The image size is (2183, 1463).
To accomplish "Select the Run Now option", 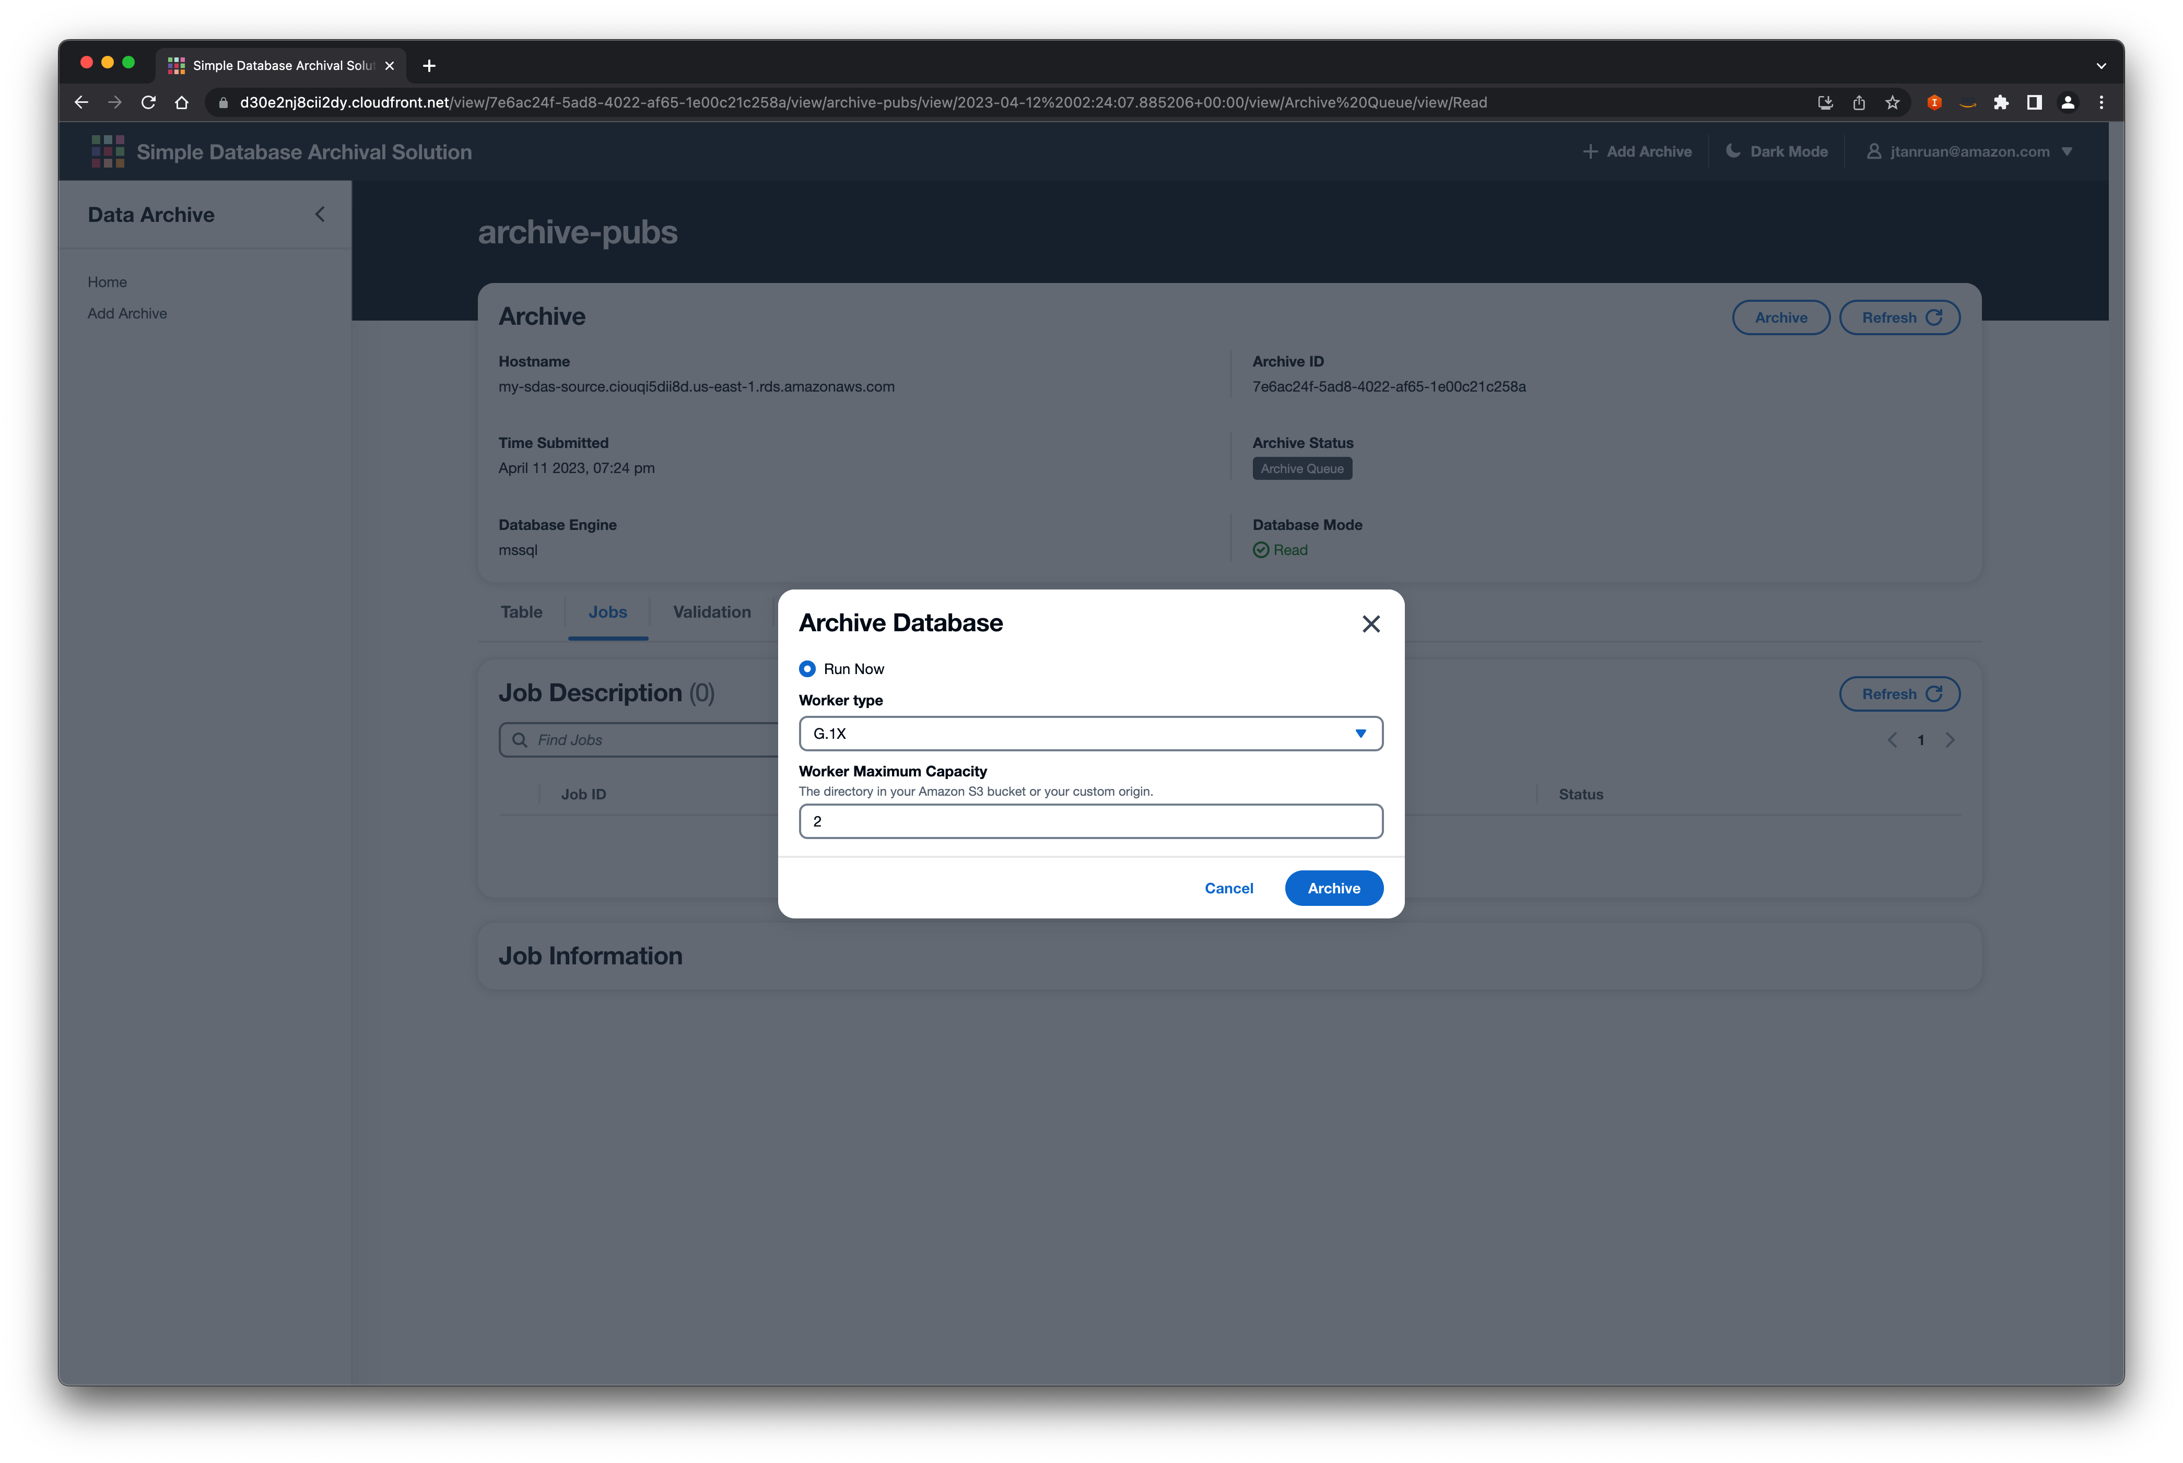I will pos(806,668).
